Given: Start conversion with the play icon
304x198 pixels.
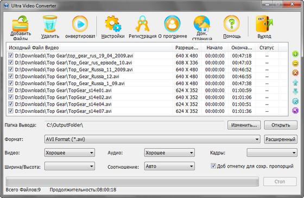Looking at the screenshot, I should pyautogui.click(x=80, y=24).
